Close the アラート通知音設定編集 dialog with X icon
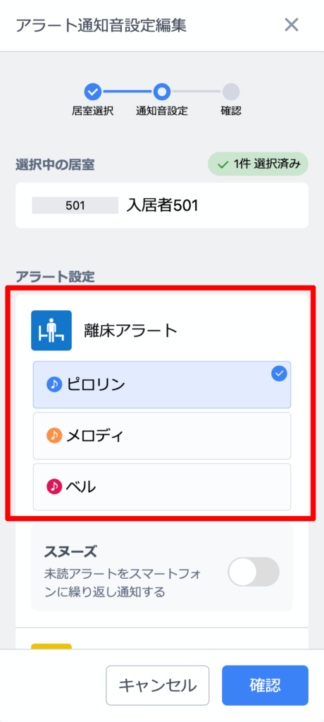 [x=292, y=25]
